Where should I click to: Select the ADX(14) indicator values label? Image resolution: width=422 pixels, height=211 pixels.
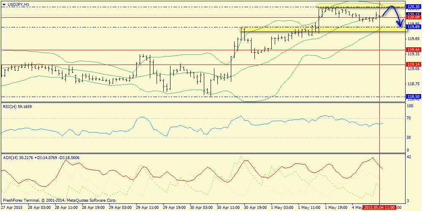click(41, 158)
